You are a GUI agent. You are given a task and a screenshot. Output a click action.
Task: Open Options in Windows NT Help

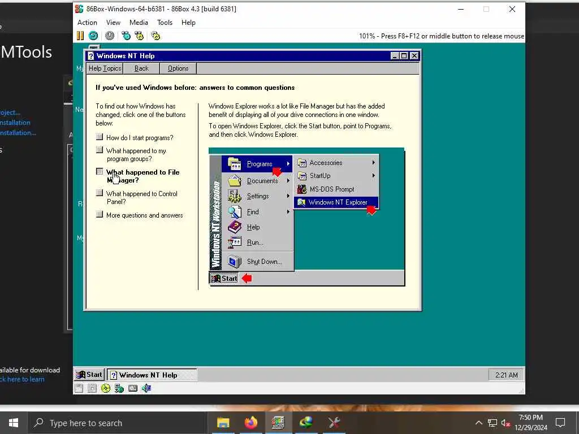click(178, 68)
